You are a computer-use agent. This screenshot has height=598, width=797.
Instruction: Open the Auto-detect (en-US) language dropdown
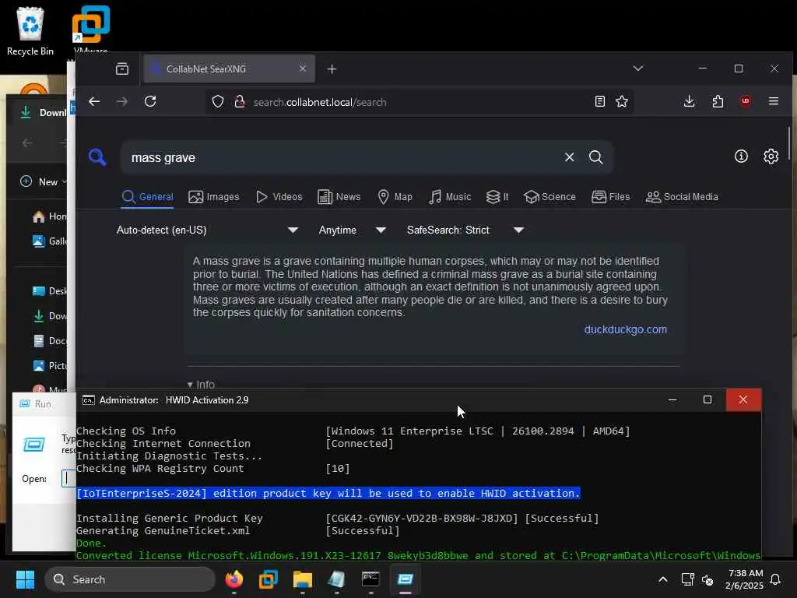point(207,230)
